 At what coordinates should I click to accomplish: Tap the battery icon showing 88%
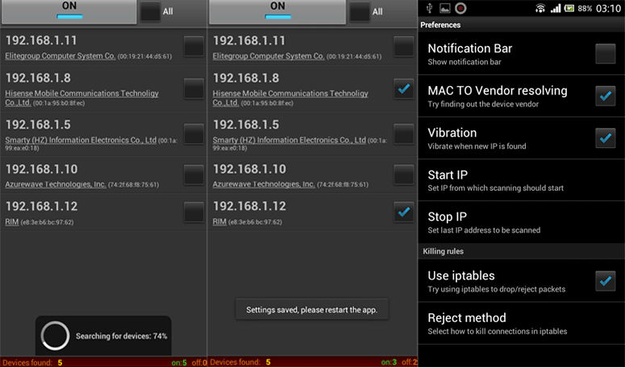[569, 8]
